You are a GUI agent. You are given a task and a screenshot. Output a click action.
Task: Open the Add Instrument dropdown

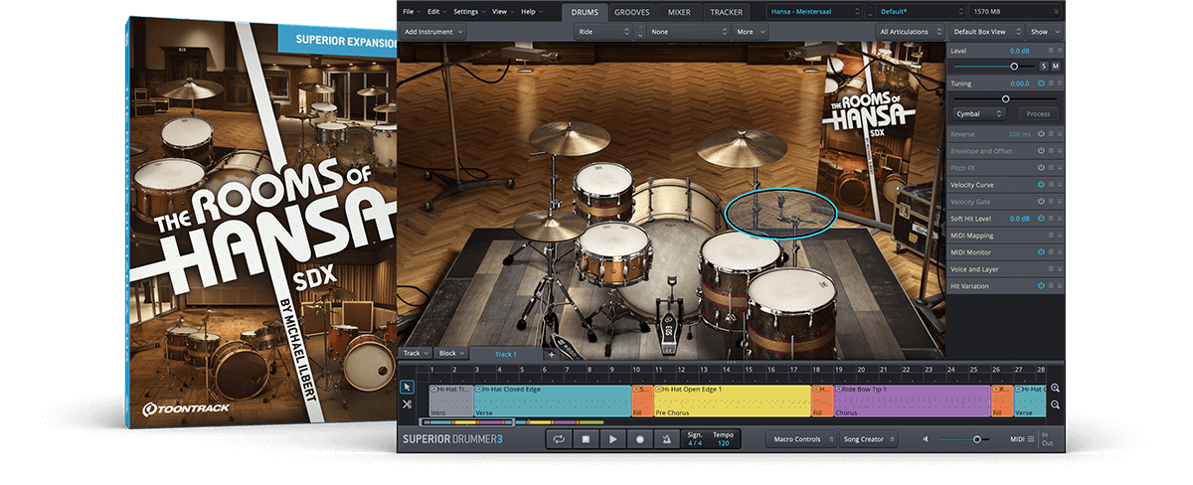coord(432,32)
